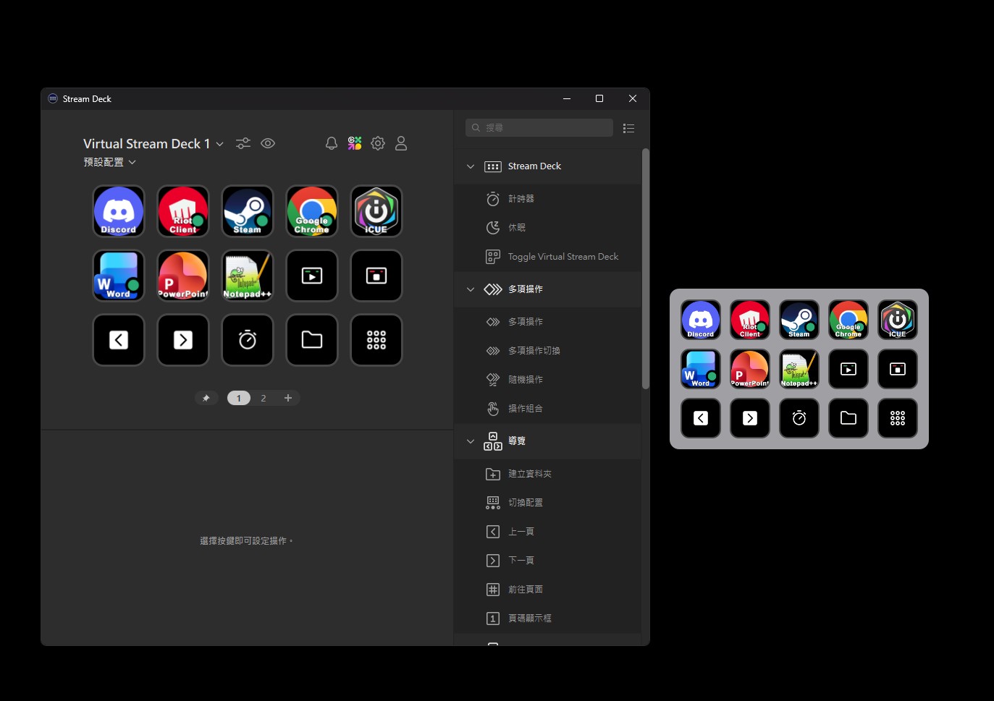This screenshot has height=701, width=994.
Task: Toggle Virtual Stream Deck visibility eye icon
Action: 268,143
